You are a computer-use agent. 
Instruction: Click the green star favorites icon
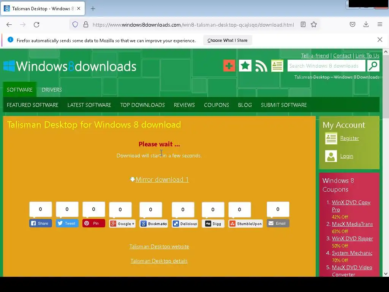click(x=245, y=66)
